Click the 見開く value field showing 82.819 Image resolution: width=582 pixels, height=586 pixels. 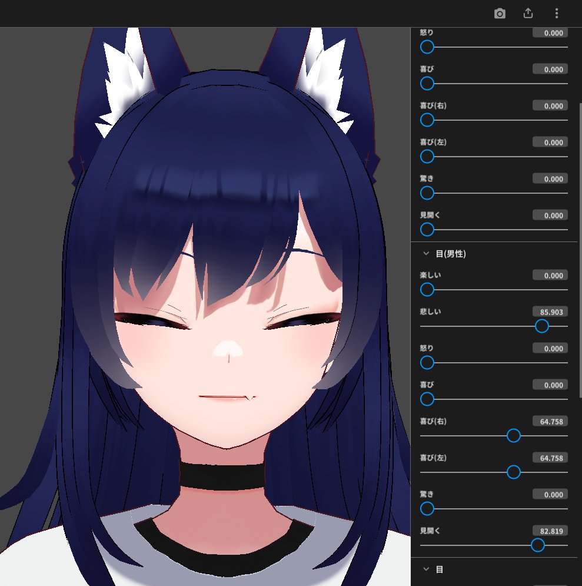click(550, 531)
